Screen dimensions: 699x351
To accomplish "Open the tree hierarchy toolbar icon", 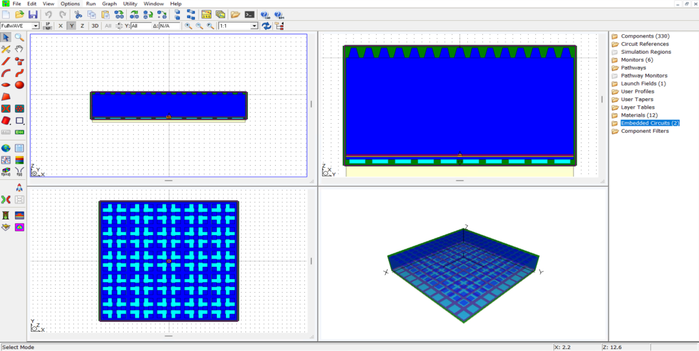I will coord(280,26).
